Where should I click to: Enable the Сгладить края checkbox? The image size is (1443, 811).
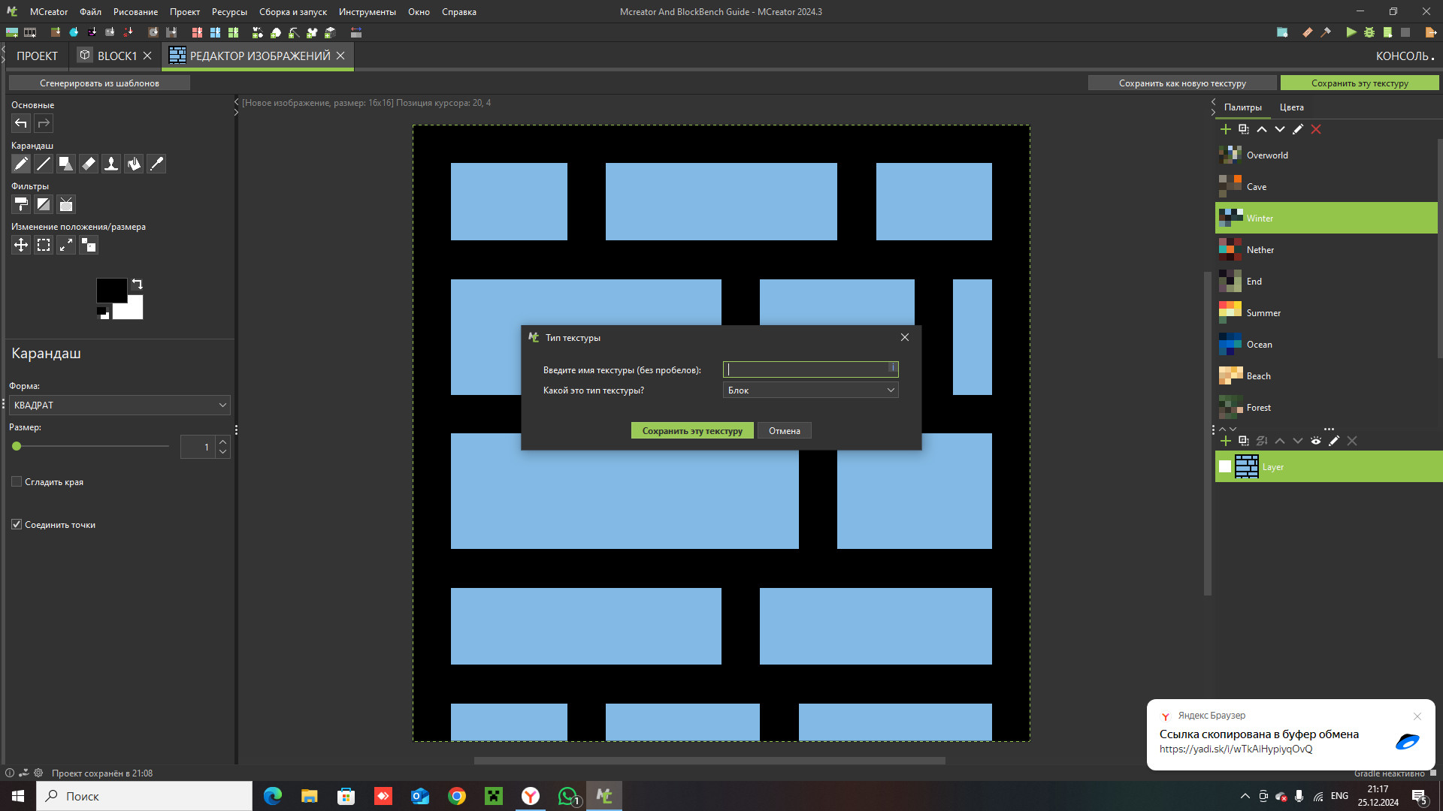click(17, 481)
